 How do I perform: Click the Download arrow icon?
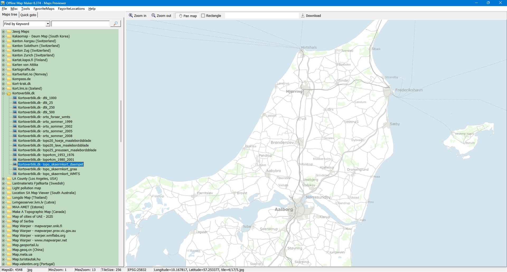(303, 16)
